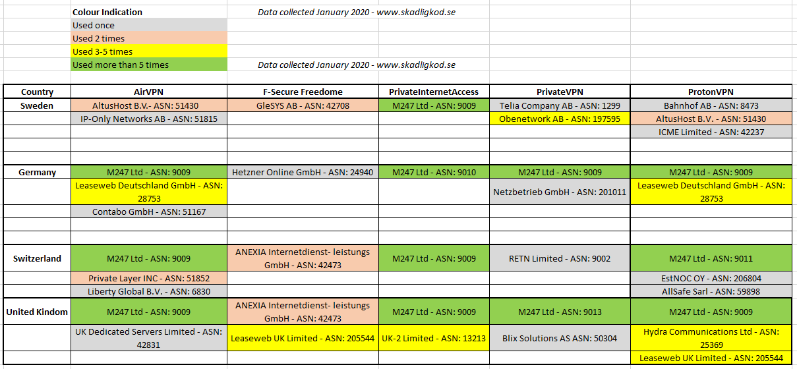This screenshot has width=797, height=369.
Task: Select Switzerland's M247 Ltd cell under AirVPN
Action: (x=149, y=258)
